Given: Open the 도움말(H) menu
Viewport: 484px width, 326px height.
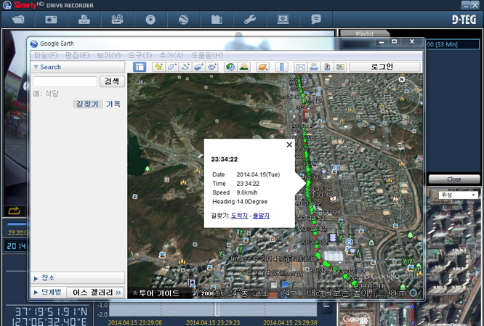Looking at the screenshot, I should (x=207, y=55).
